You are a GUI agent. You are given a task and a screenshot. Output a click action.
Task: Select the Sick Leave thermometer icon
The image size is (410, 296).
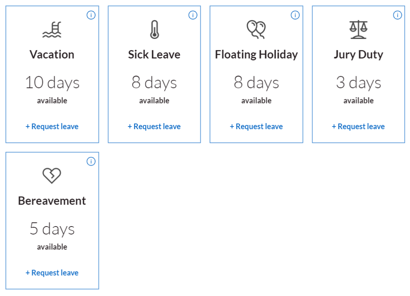pyautogui.click(x=154, y=29)
